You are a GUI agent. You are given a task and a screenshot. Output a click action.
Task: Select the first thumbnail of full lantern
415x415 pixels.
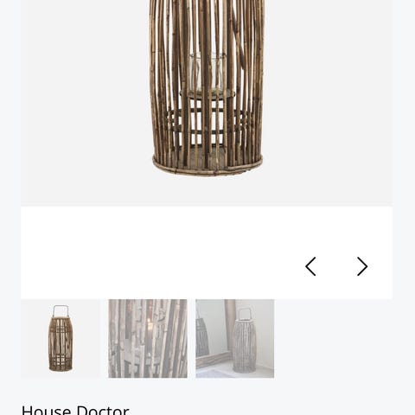[x=61, y=339]
